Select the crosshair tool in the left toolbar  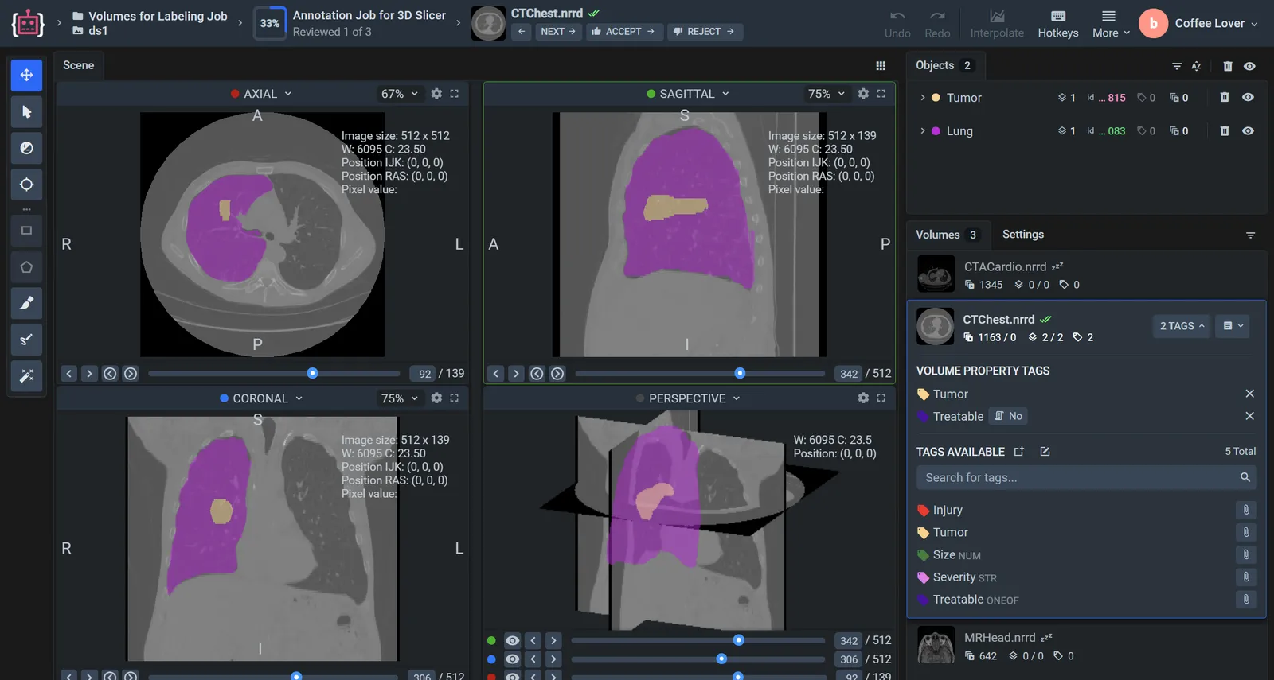point(26,185)
